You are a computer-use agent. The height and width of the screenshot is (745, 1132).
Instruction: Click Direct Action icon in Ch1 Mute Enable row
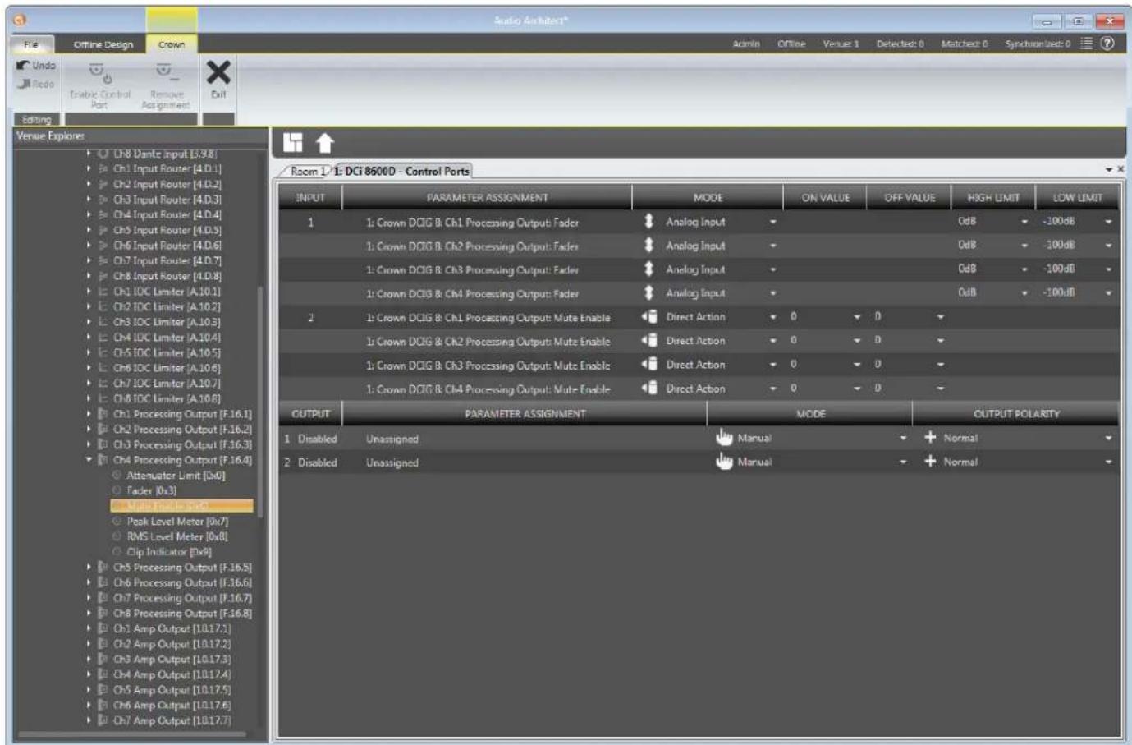(x=649, y=316)
